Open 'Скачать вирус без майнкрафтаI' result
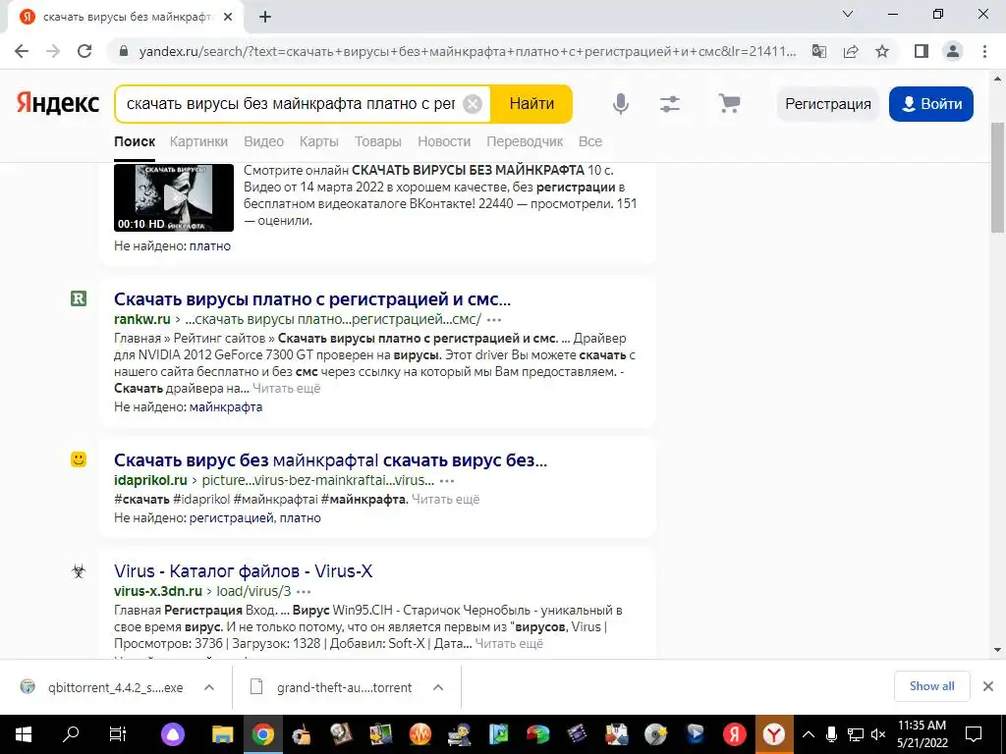The image size is (1006, 754). [330, 460]
